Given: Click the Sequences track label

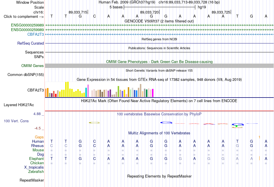Looking at the screenshot, I should (x=34, y=52).
